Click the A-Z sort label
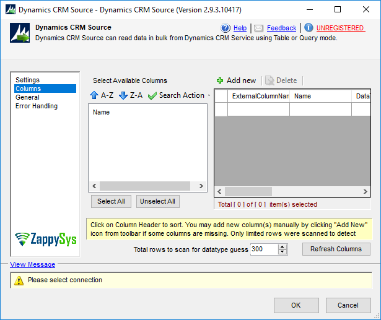The width and height of the screenshot is (381, 320). (107, 95)
